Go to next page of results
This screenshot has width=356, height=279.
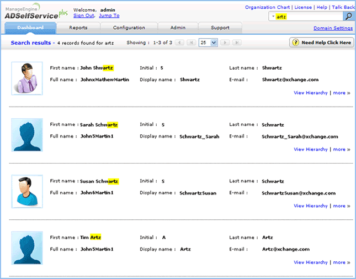226,43
